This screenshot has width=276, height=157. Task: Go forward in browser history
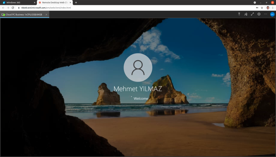[x=8, y=8]
